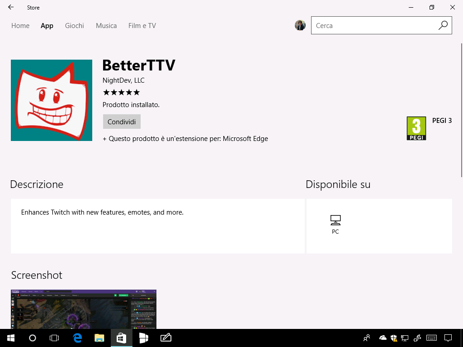Restore down the Store window
Viewport: 463px width, 347px height.
[432, 7]
